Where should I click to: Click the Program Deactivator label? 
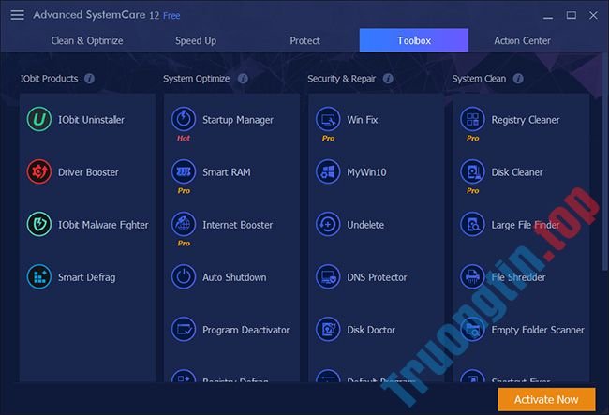click(x=245, y=330)
